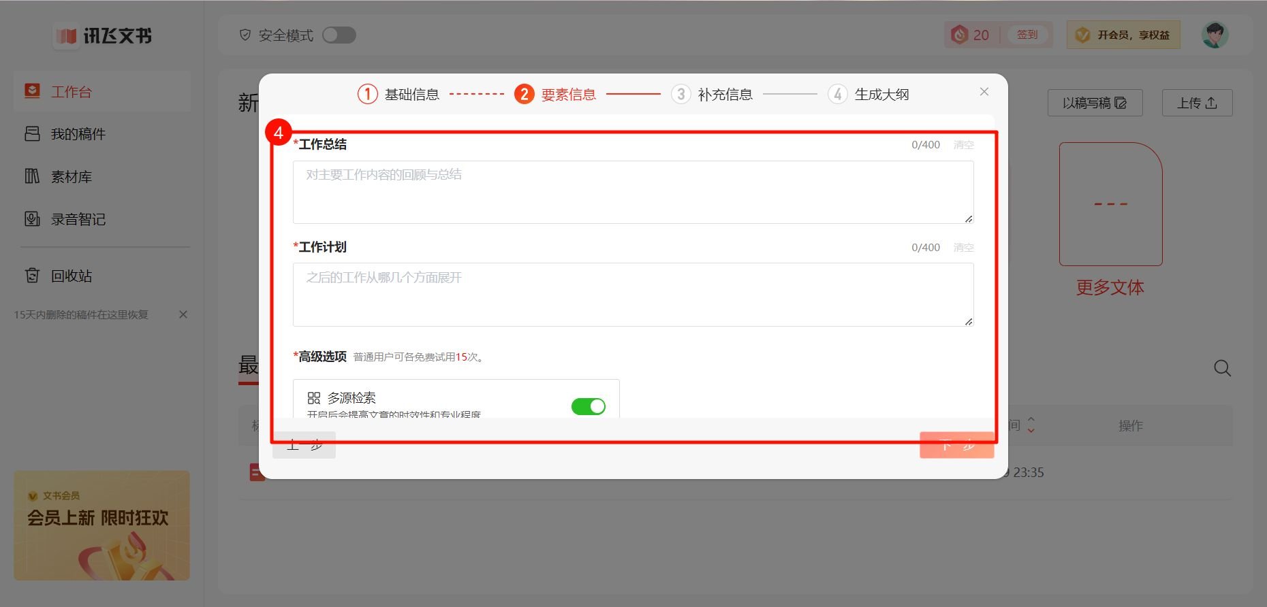Click 清空 next to 工作总结 counter
The image size is (1267, 607).
click(964, 145)
